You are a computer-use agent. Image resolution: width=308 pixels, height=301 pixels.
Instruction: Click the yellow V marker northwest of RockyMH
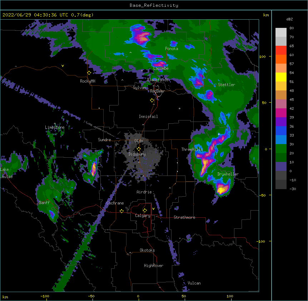tap(63, 66)
